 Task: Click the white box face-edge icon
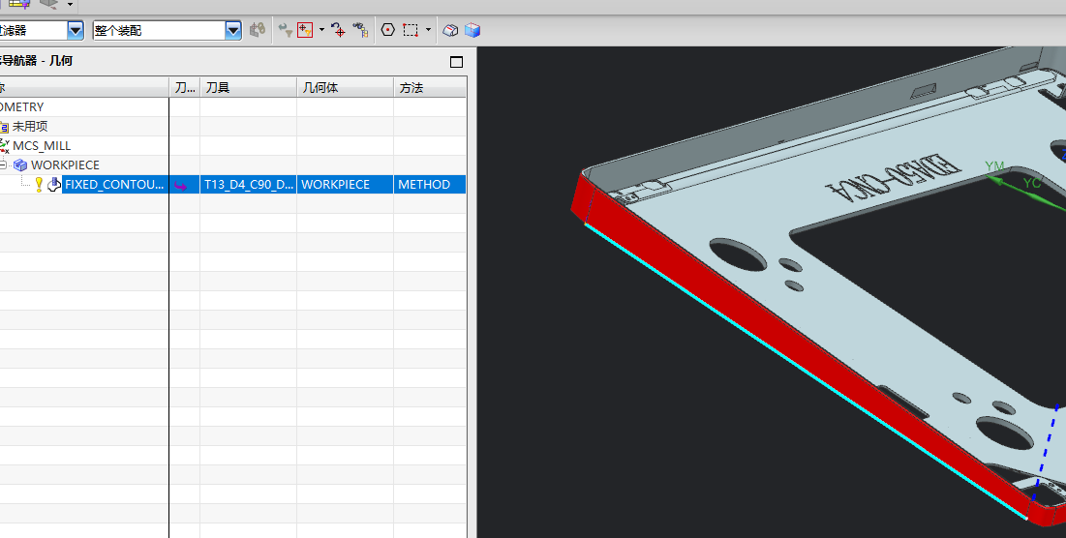450,30
